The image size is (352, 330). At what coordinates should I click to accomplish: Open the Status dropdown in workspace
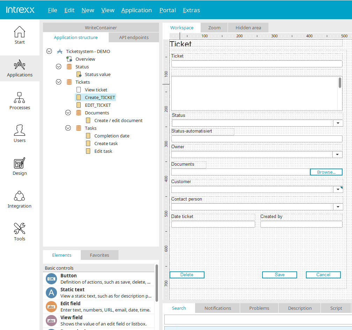(338, 123)
